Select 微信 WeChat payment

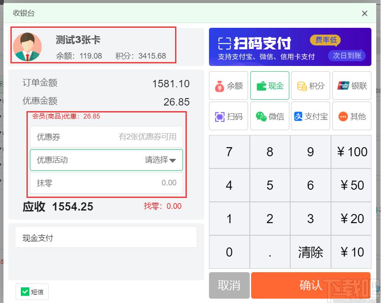[270, 116]
